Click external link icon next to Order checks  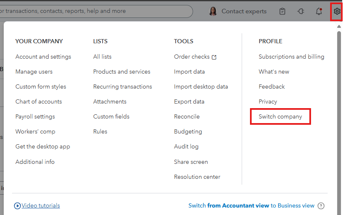(x=214, y=57)
